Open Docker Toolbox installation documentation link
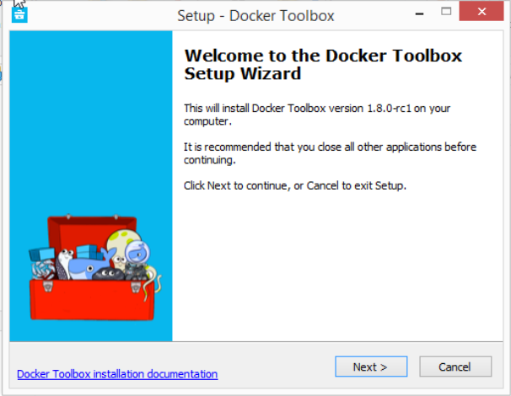This screenshot has width=511, height=396. (117, 374)
